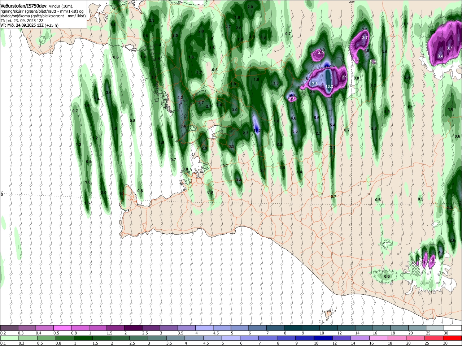462x346 pixels.
Task: Click the 3.5 precipitation value
Action: point(231,146)
